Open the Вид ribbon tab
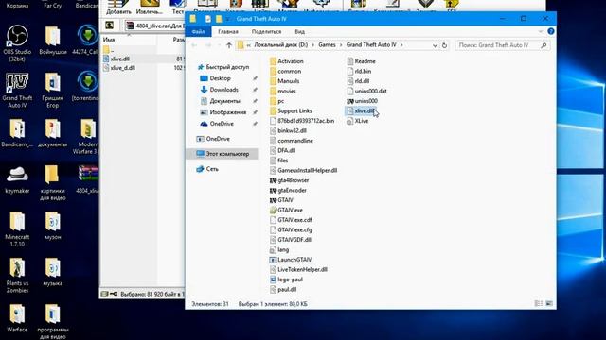Screen dimensions: 606x340 tap(299, 31)
